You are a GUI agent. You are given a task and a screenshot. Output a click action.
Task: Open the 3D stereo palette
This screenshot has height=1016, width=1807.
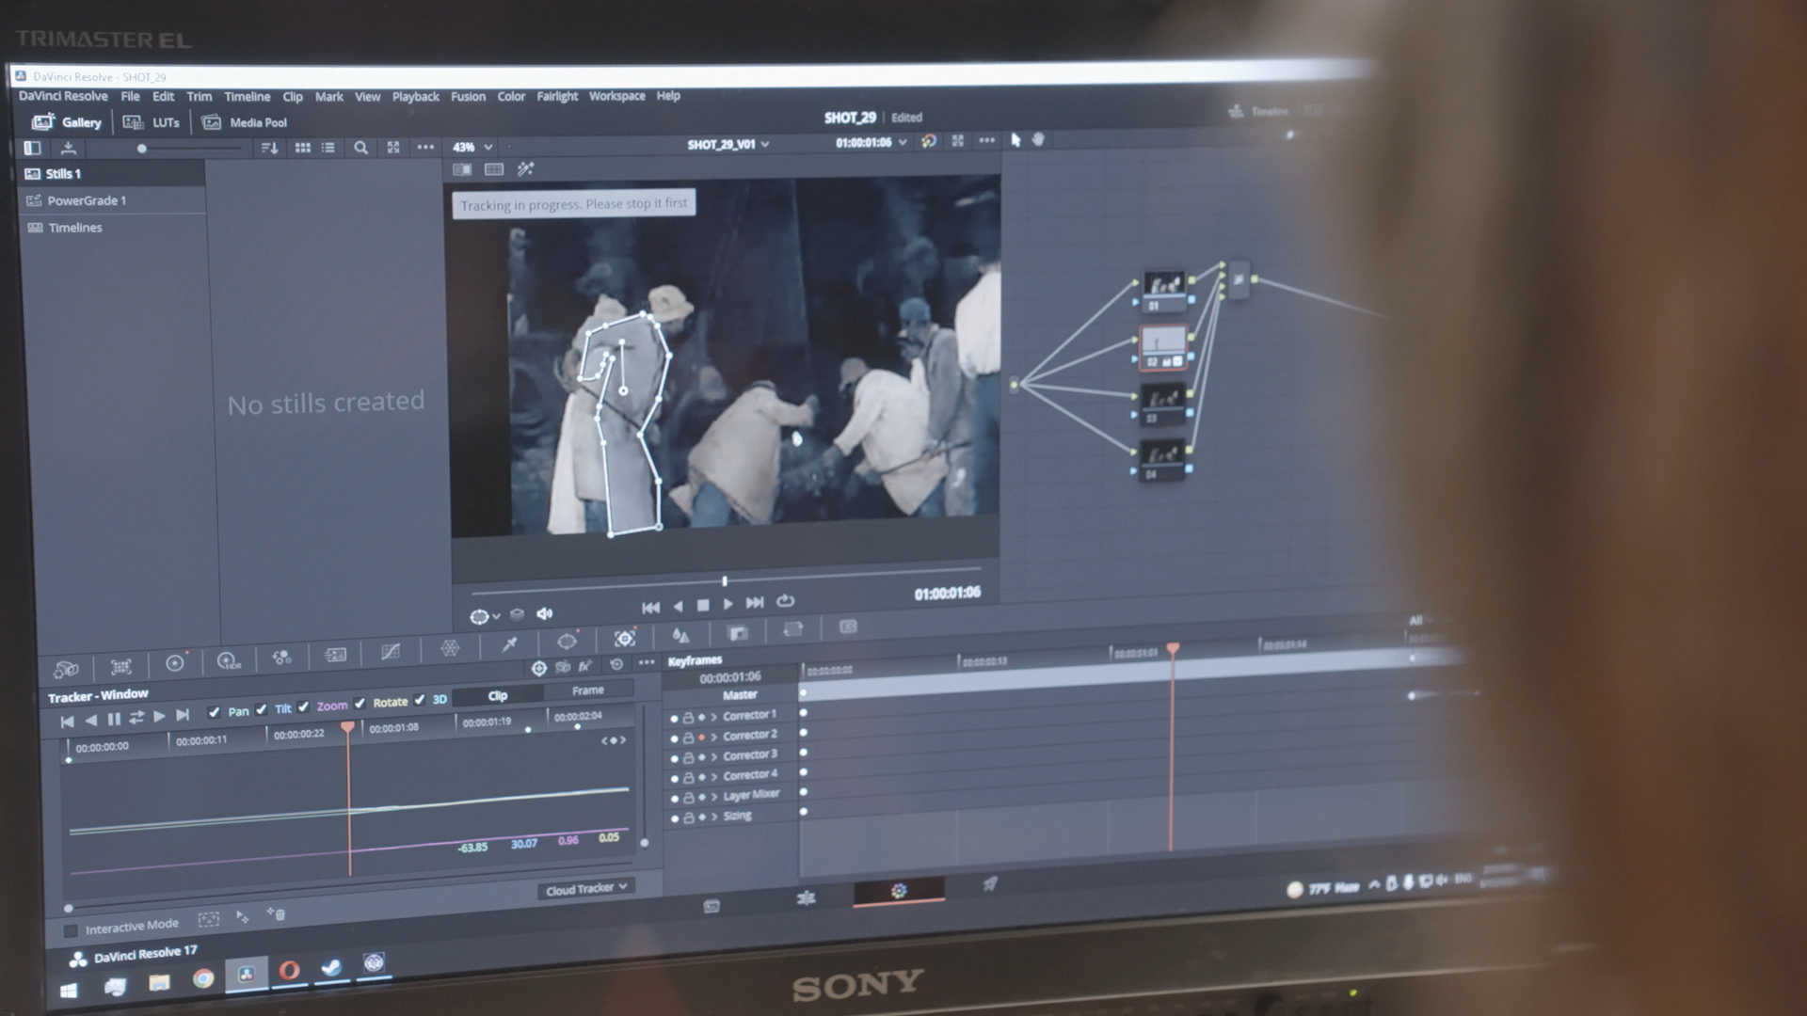click(x=848, y=627)
